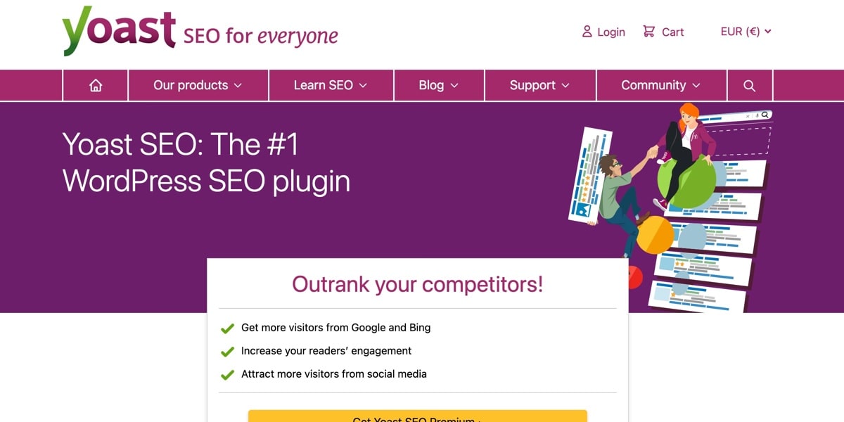Expand the EUR (€) currency selector
Screen dimensions: 844x422
746,32
